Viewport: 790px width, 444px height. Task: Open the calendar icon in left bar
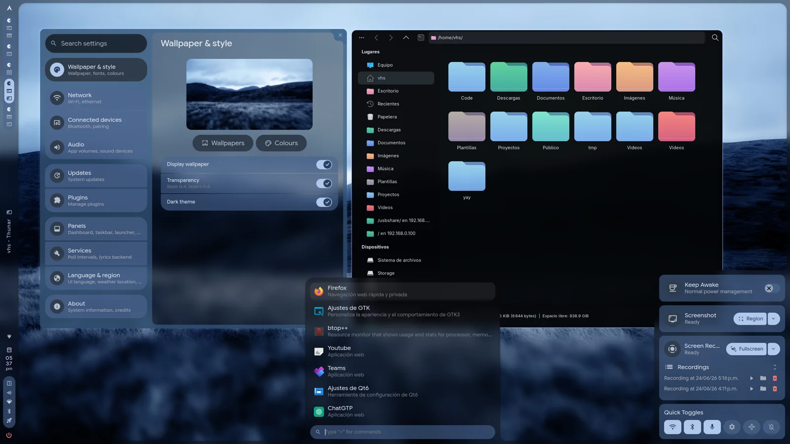coord(9,350)
